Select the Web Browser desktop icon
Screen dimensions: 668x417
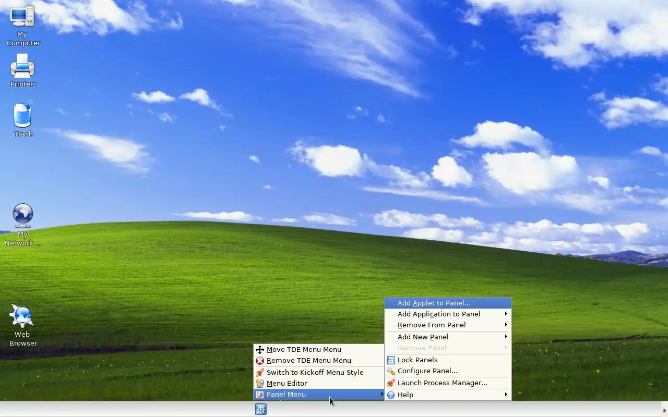22,325
